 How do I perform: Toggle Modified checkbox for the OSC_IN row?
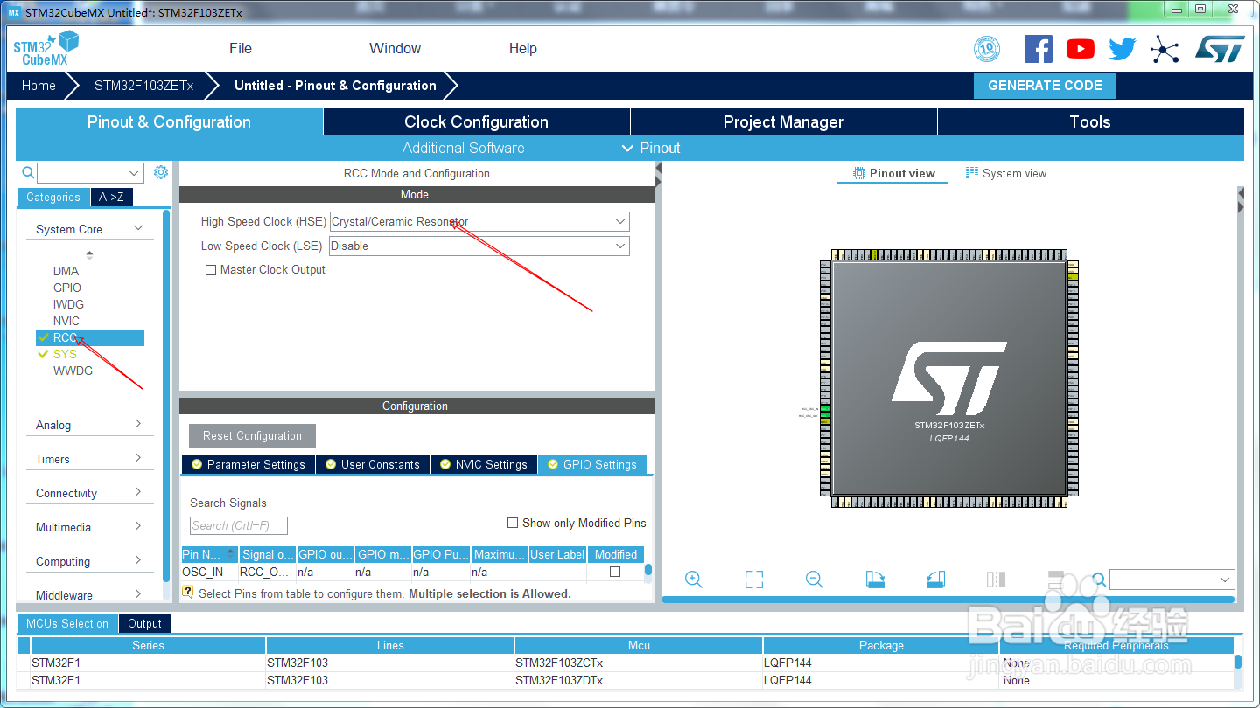pyautogui.click(x=615, y=572)
